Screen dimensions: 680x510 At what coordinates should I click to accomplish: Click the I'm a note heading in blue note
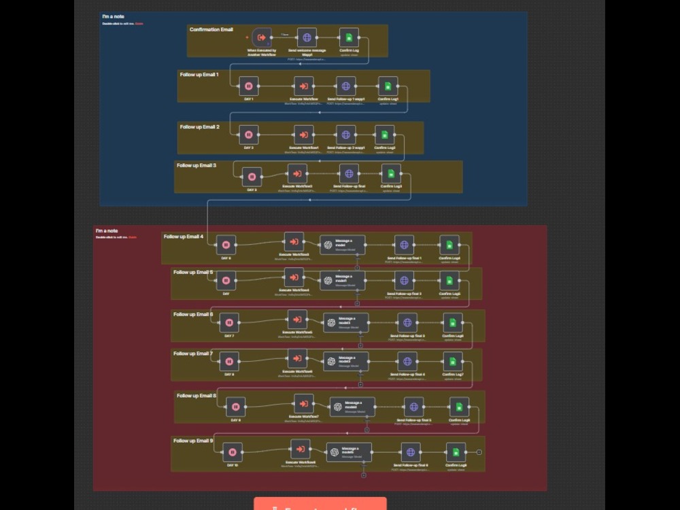pos(113,16)
